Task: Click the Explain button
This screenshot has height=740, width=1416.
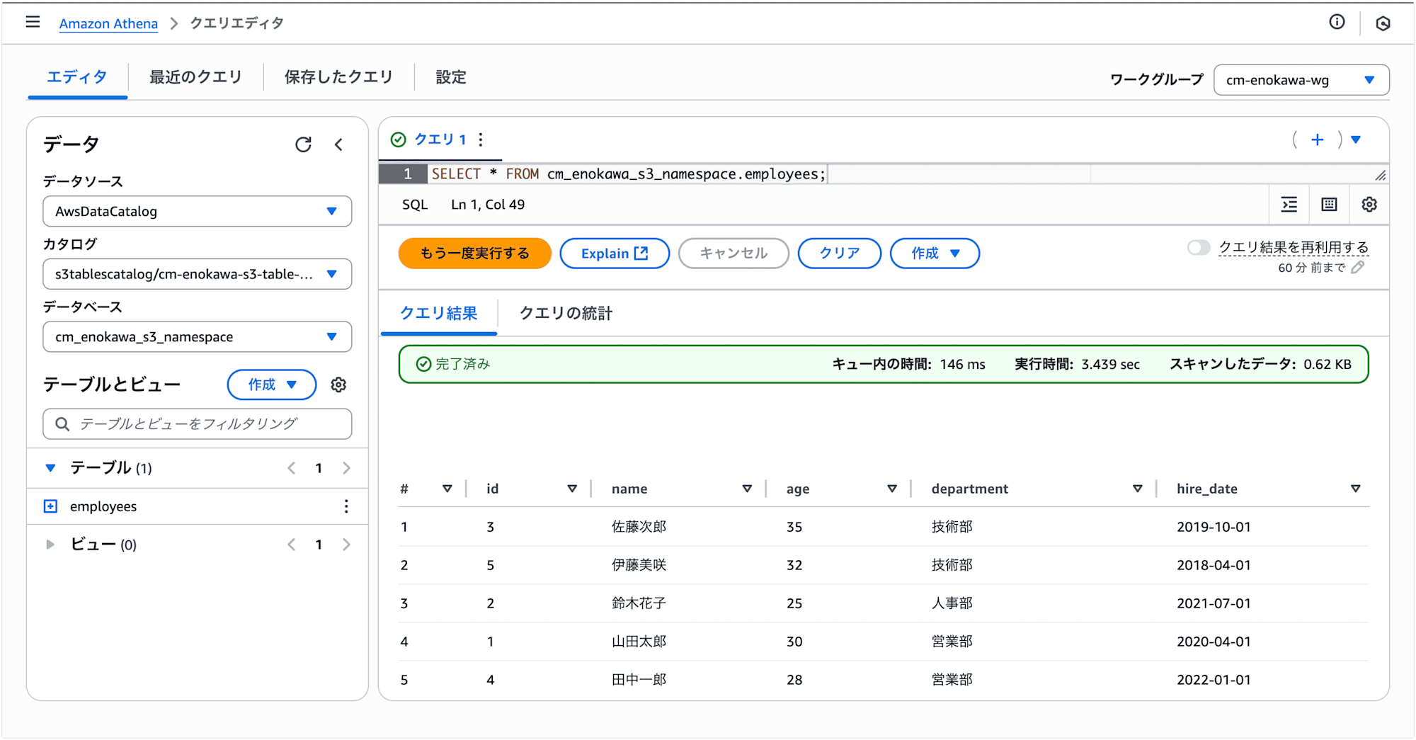Action: click(615, 254)
